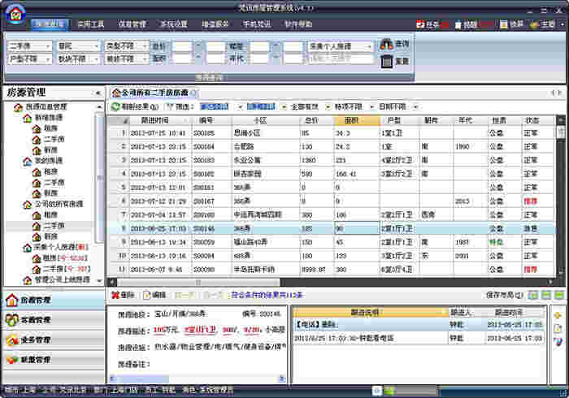Click the first 总价 price input field
This screenshot has height=398, width=569.
point(182,46)
